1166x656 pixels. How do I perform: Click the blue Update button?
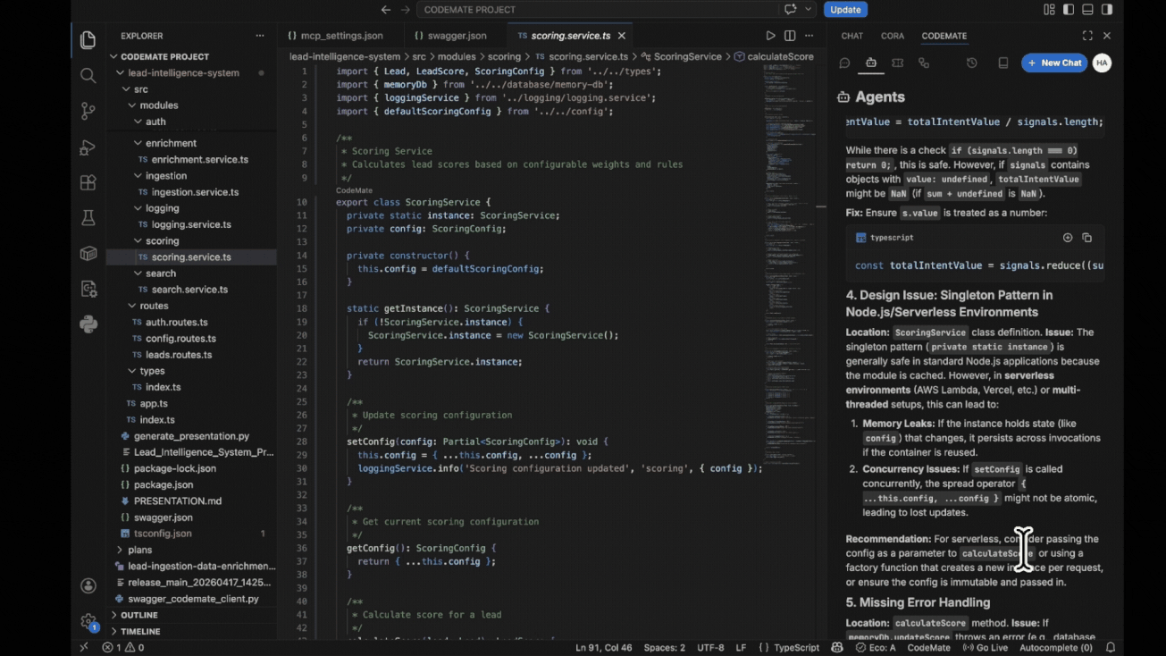[x=845, y=10]
